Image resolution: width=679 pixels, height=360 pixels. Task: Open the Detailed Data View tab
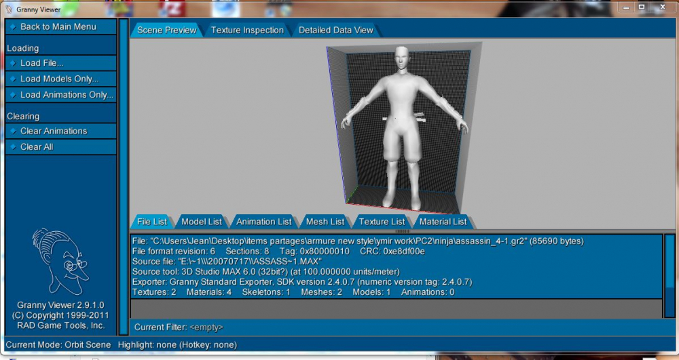tap(335, 31)
